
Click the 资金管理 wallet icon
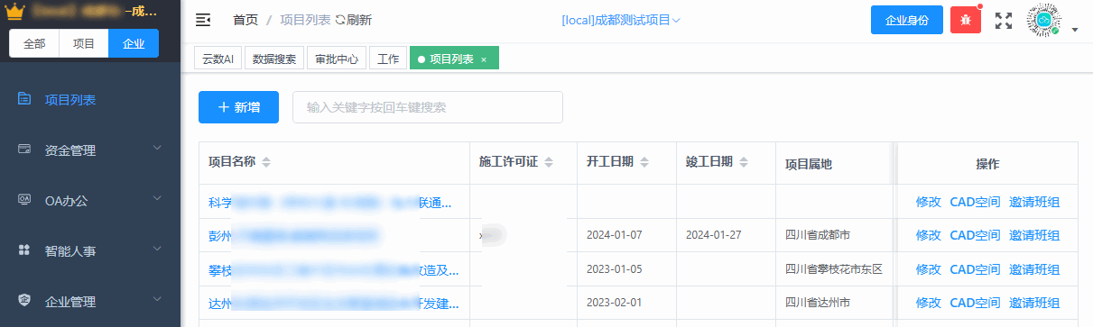[x=24, y=150]
